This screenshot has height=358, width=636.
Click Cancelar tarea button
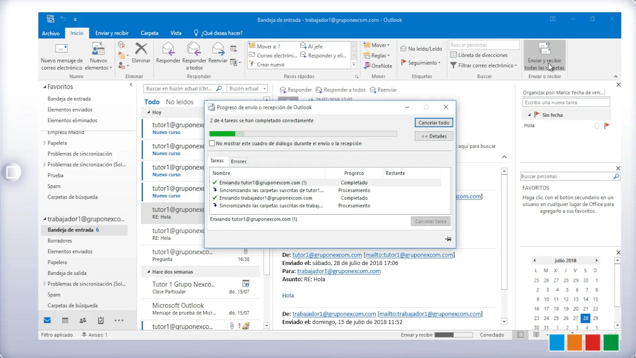coord(431,221)
